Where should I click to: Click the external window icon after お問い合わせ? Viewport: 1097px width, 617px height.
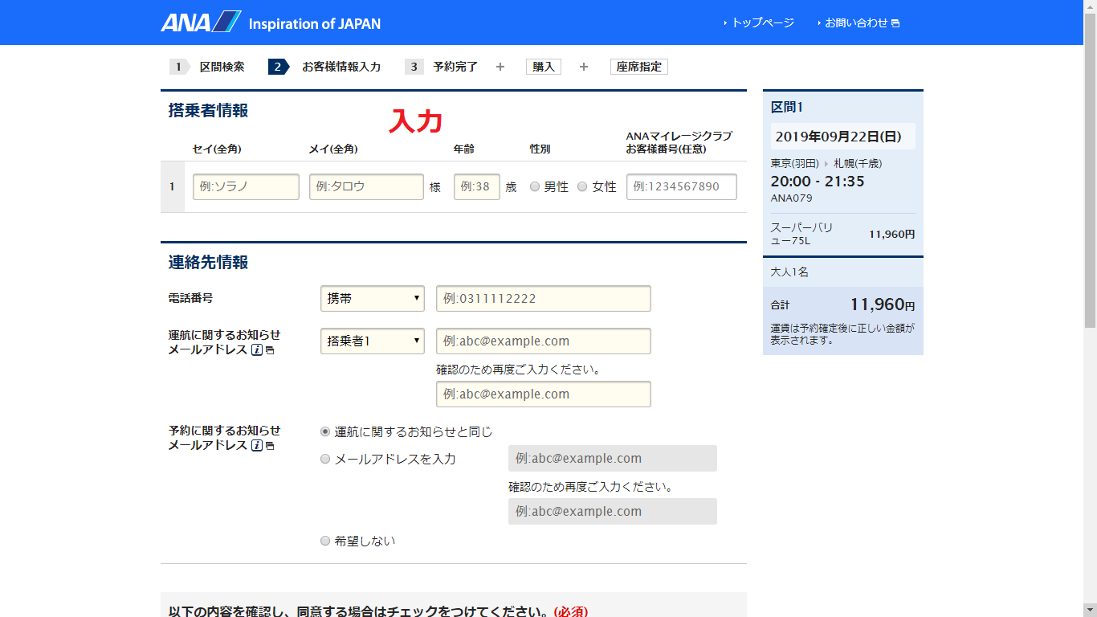(x=895, y=23)
